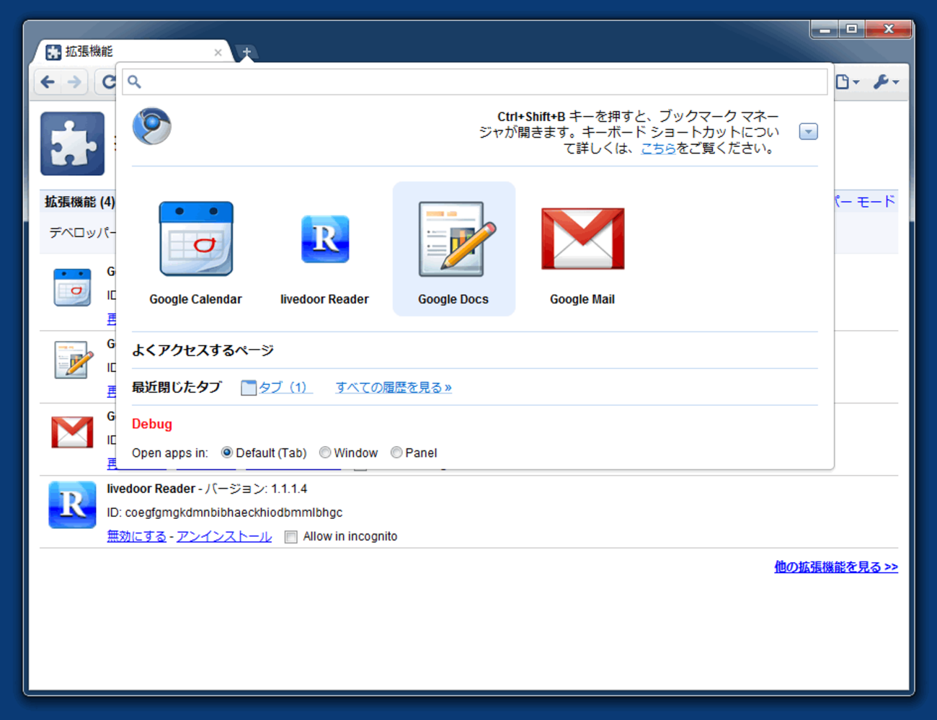
Task: Minimize the browser window
Action: point(825,29)
